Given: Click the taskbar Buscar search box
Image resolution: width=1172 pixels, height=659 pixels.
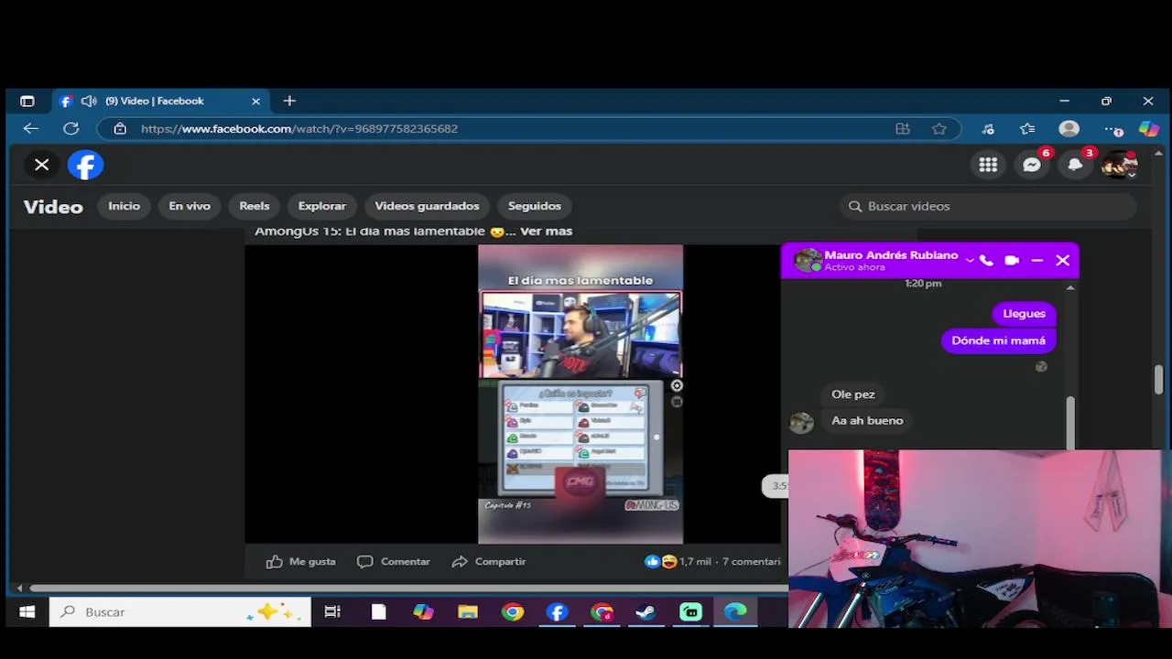Looking at the screenshot, I should coord(179,612).
